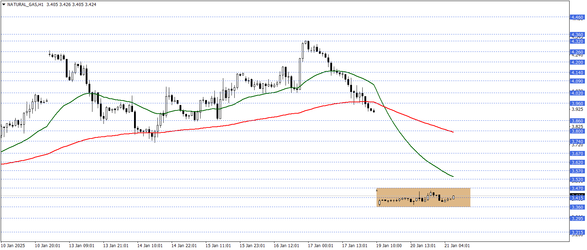
Task: Select the orange highlighted rectangle object
Action: [x=423, y=197]
